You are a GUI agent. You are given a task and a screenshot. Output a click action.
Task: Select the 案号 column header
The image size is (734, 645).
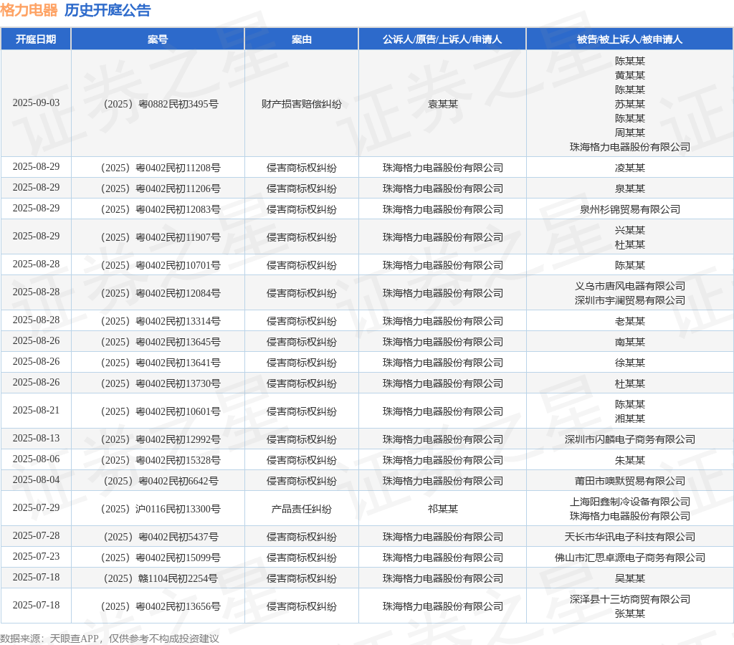[x=158, y=39]
